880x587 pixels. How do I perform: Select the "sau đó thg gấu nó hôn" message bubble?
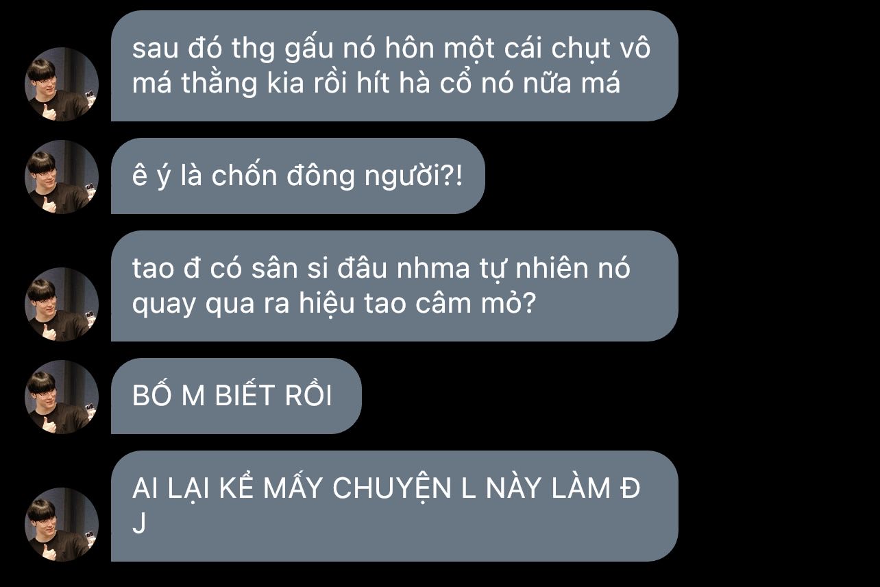pyautogui.click(x=394, y=66)
